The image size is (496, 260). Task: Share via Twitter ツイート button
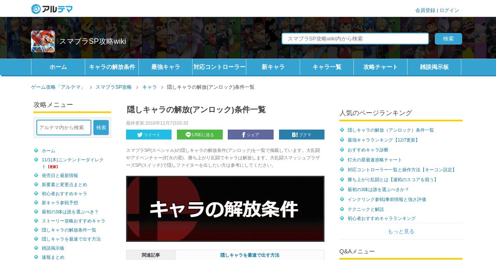tap(149, 135)
